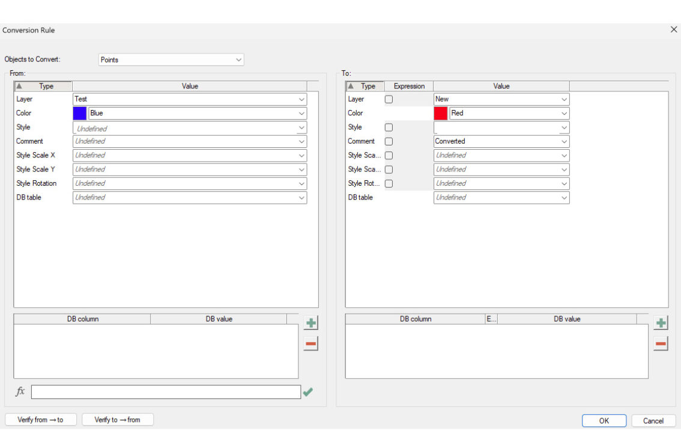This screenshot has height=443, width=681.
Task: Toggle the Style Rotation expression checkbox
Action: point(387,183)
